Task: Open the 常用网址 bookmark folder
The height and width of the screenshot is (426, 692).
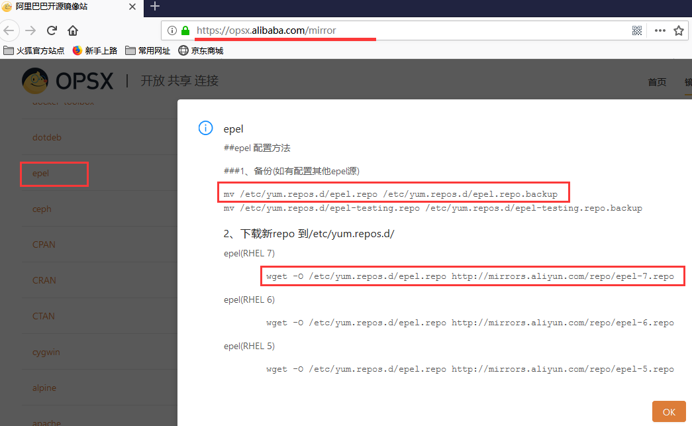Action: coord(148,51)
